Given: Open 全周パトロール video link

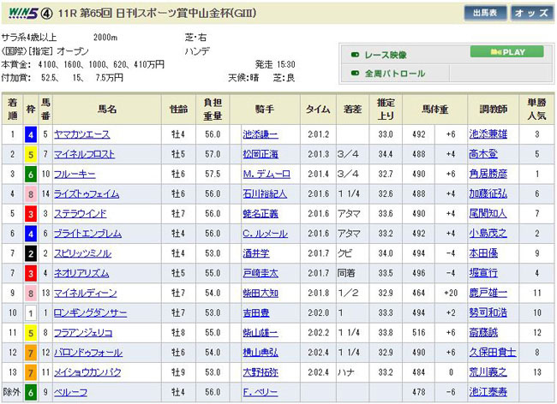Looking at the screenshot, I should coord(395,74).
